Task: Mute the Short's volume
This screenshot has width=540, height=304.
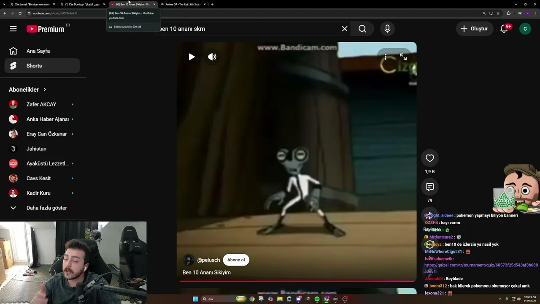Action: pos(212,57)
